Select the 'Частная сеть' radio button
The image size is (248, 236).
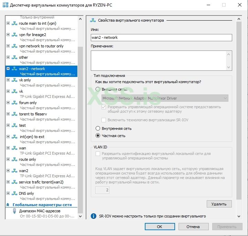tap(98, 136)
